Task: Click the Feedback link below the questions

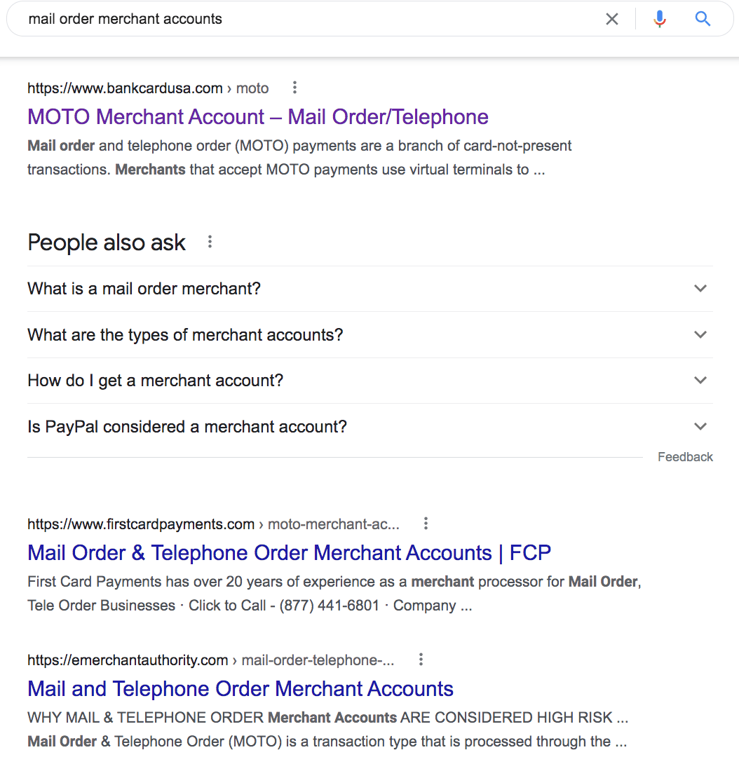Action: [685, 457]
